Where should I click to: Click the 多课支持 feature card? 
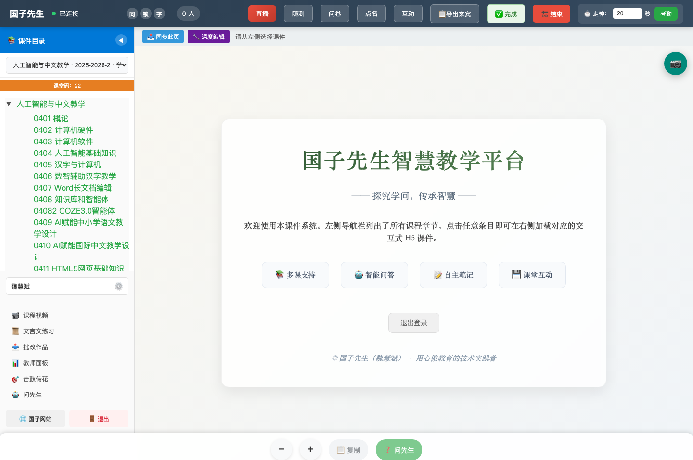295,275
